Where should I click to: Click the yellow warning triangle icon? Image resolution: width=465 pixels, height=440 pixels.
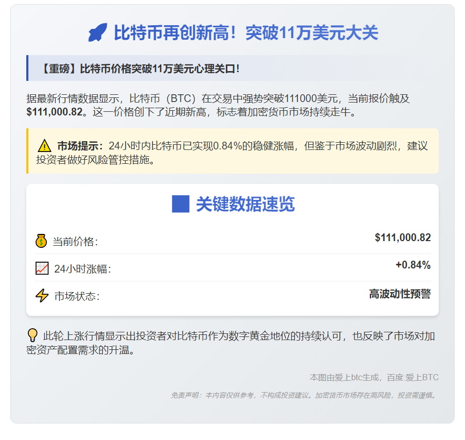pos(44,145)
